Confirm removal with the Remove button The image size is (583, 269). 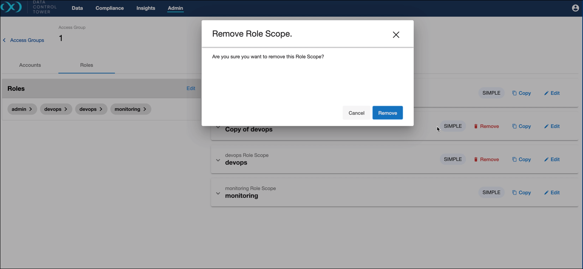point(387,113)
